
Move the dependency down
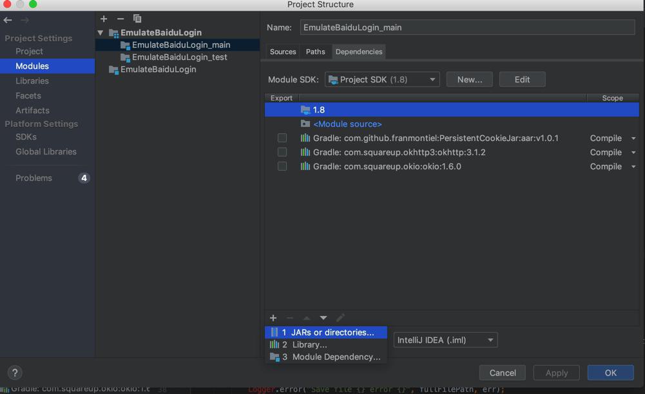323,317
